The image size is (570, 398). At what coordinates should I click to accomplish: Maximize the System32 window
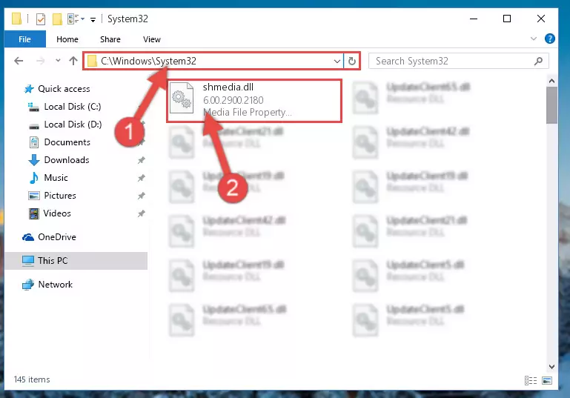click(x=507, y=19)
